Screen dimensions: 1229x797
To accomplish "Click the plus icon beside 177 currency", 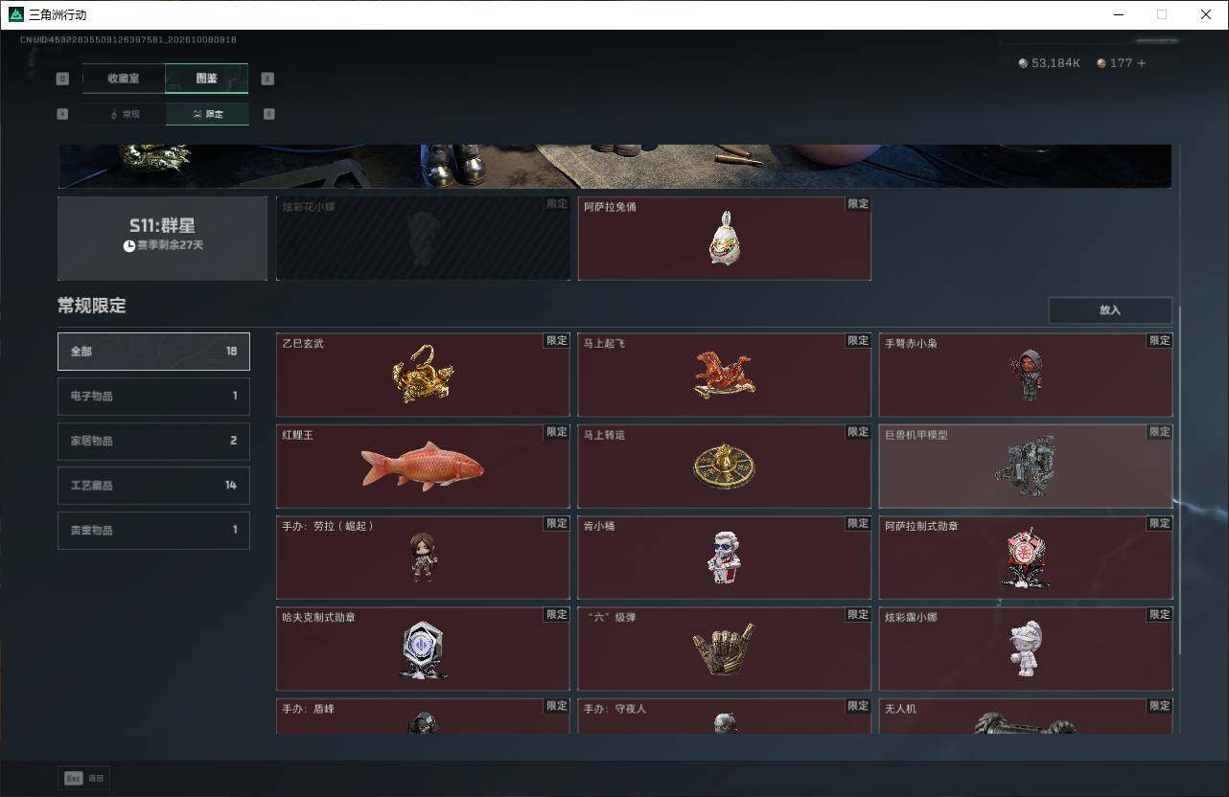I will coord(1141,63).
